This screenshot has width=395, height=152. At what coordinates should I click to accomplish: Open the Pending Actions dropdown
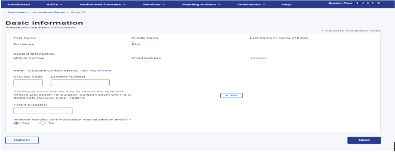point(201,4)
